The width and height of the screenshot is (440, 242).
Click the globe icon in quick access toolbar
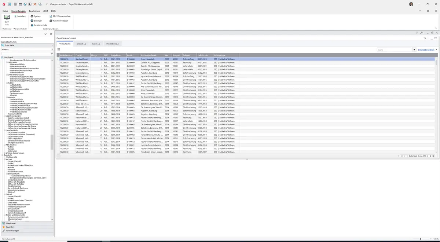click(25, 4)
